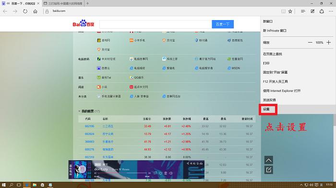Viewport: 336px width, 188px height.
Task: Open stock code 600276
Action: tap(89, 149)
